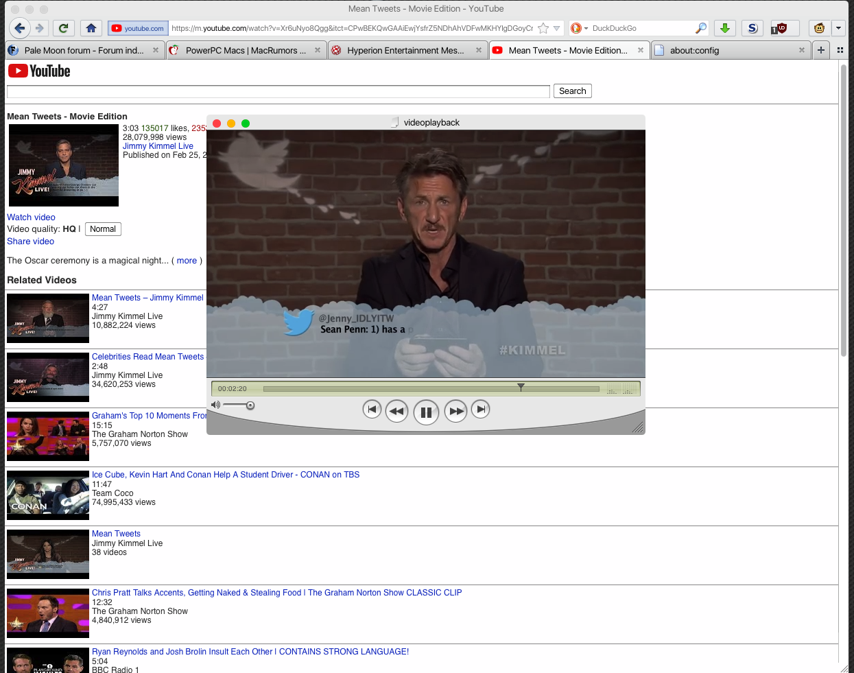This screenshot has width=854, height=673.
Task: Click the playhead marker on video timeline
Action: (521, 388)
